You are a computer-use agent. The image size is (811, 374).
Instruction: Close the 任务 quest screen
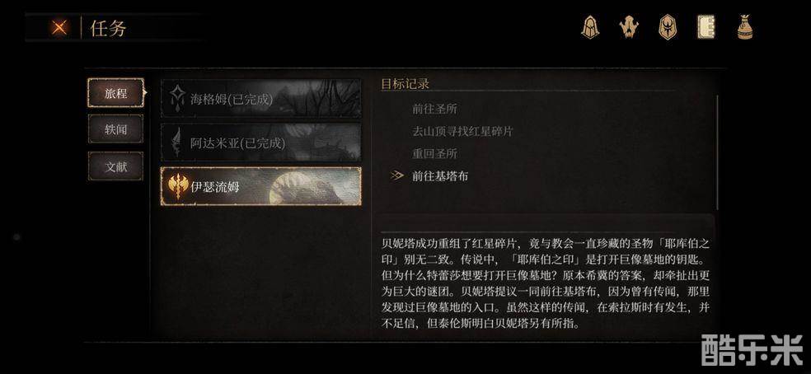point(59,27)
